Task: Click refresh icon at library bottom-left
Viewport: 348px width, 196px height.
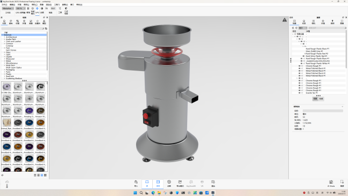Action: (2, 175)
